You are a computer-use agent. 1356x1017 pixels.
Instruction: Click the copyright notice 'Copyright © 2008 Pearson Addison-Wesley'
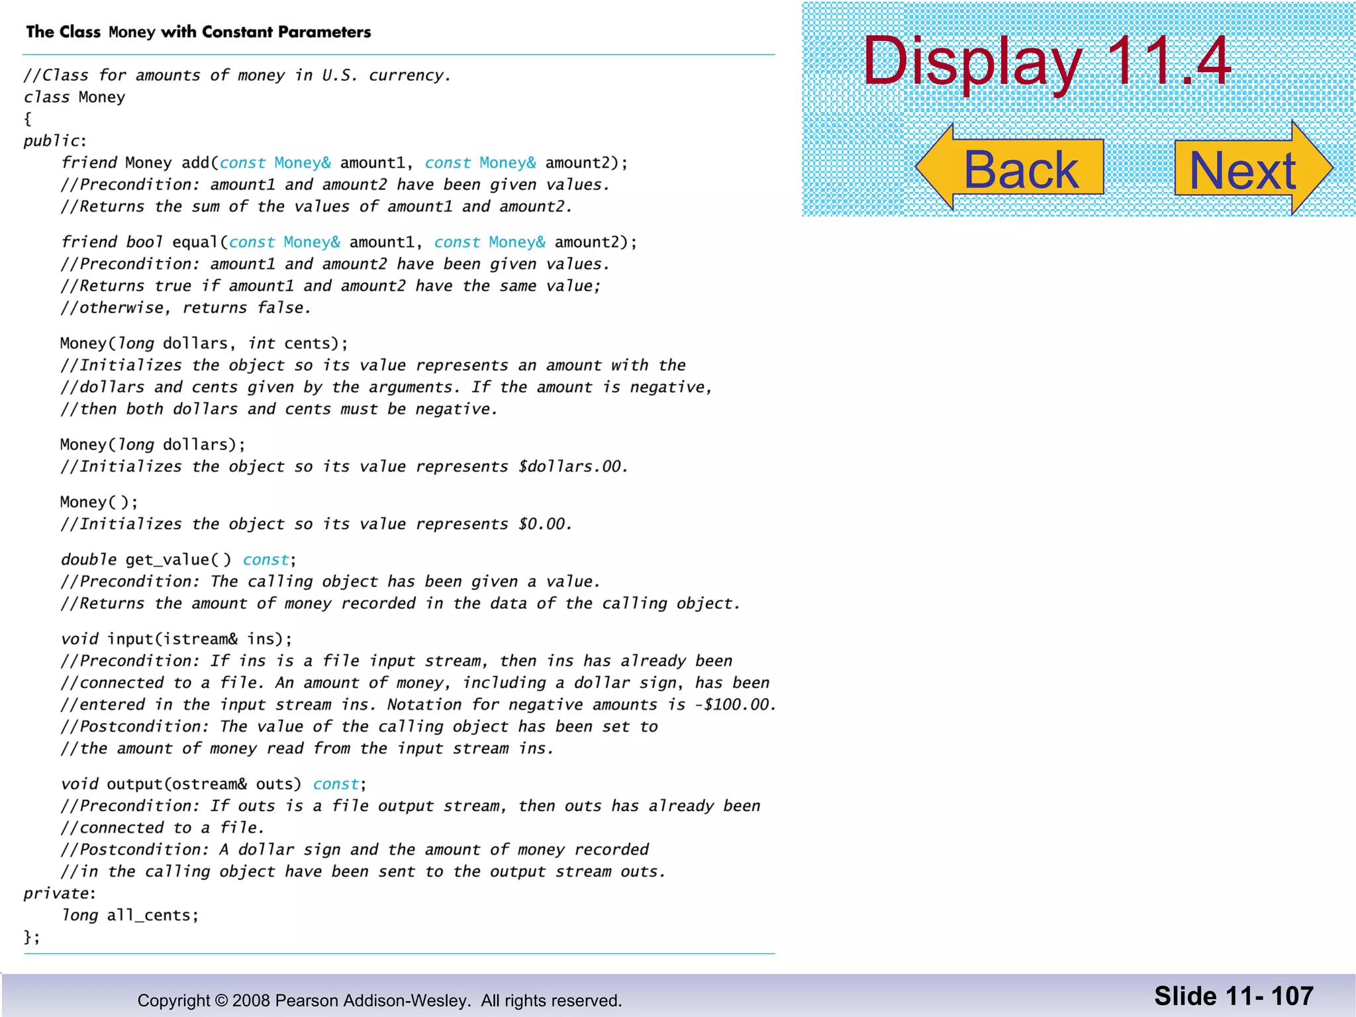[304, 1000]
